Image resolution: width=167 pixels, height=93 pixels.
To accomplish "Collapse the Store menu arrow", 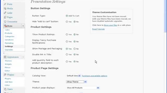I will (x=23, y=26).
